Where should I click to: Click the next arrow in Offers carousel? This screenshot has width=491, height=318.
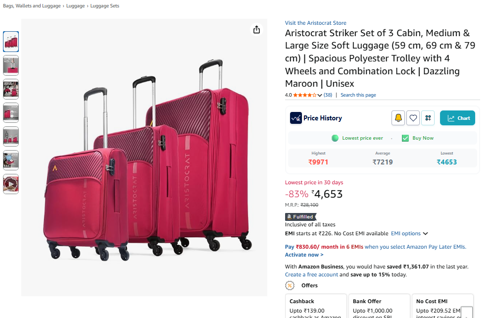[467, 314]
